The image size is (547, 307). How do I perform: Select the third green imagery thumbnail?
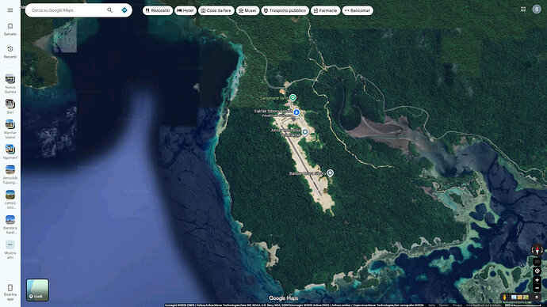pos(526,298)
